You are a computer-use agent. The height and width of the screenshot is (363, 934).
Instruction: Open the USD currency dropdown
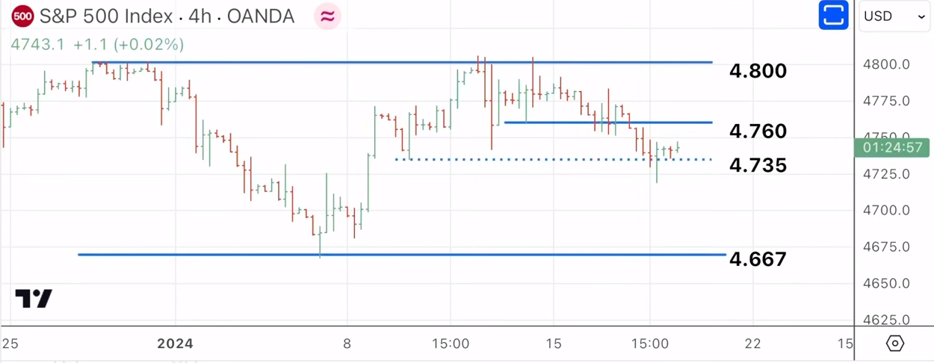click(894, 16)
